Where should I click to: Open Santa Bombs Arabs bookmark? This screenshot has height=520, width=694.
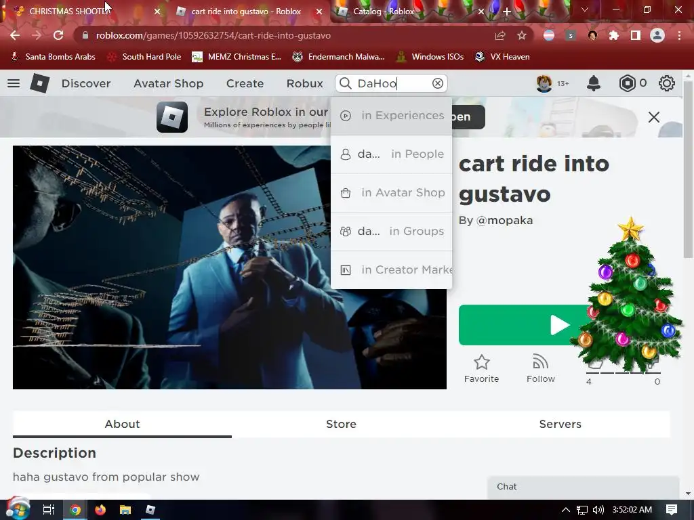click(x=53, y=57)
